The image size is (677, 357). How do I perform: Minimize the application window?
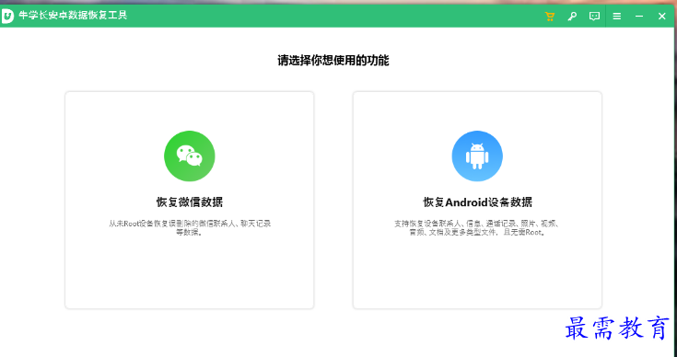point(639,17)
